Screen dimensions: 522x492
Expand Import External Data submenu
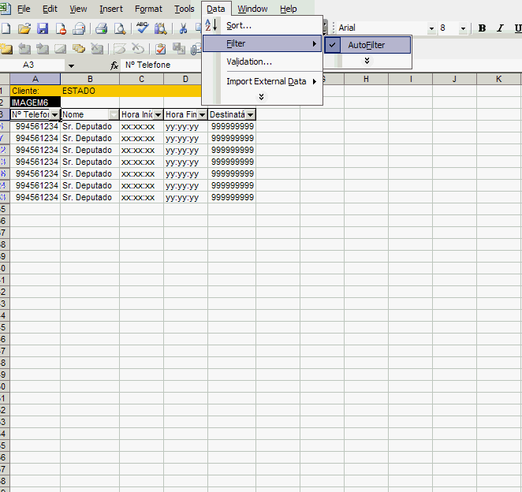267,81
